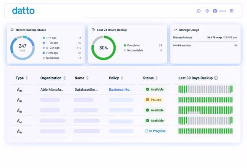Click 30-day backup bars in In Progress row
Image resolution: width=247 pixels, height=168 pixels.
(x=206, y=131)
